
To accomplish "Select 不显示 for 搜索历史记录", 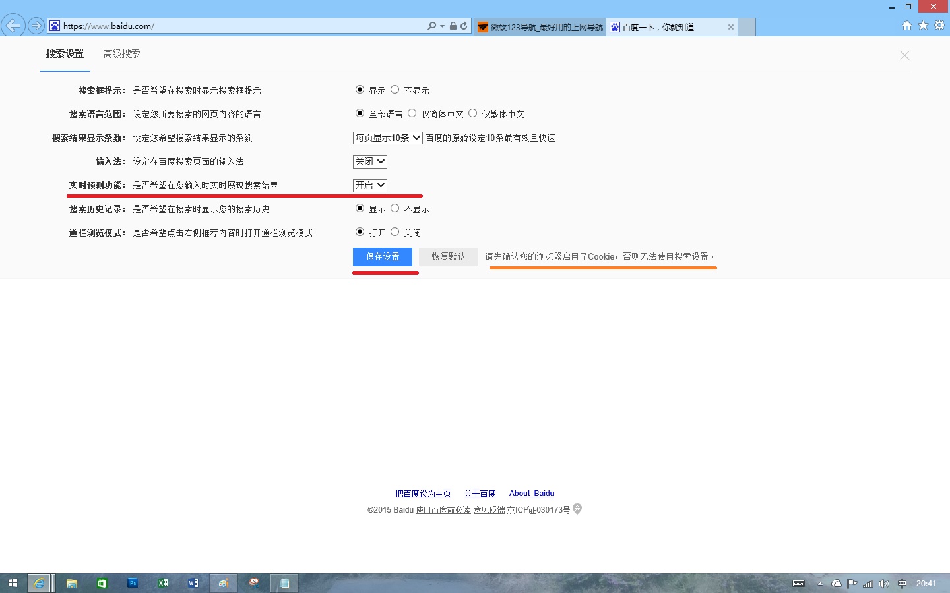I will pyautogui.click(x=395, y=208).
